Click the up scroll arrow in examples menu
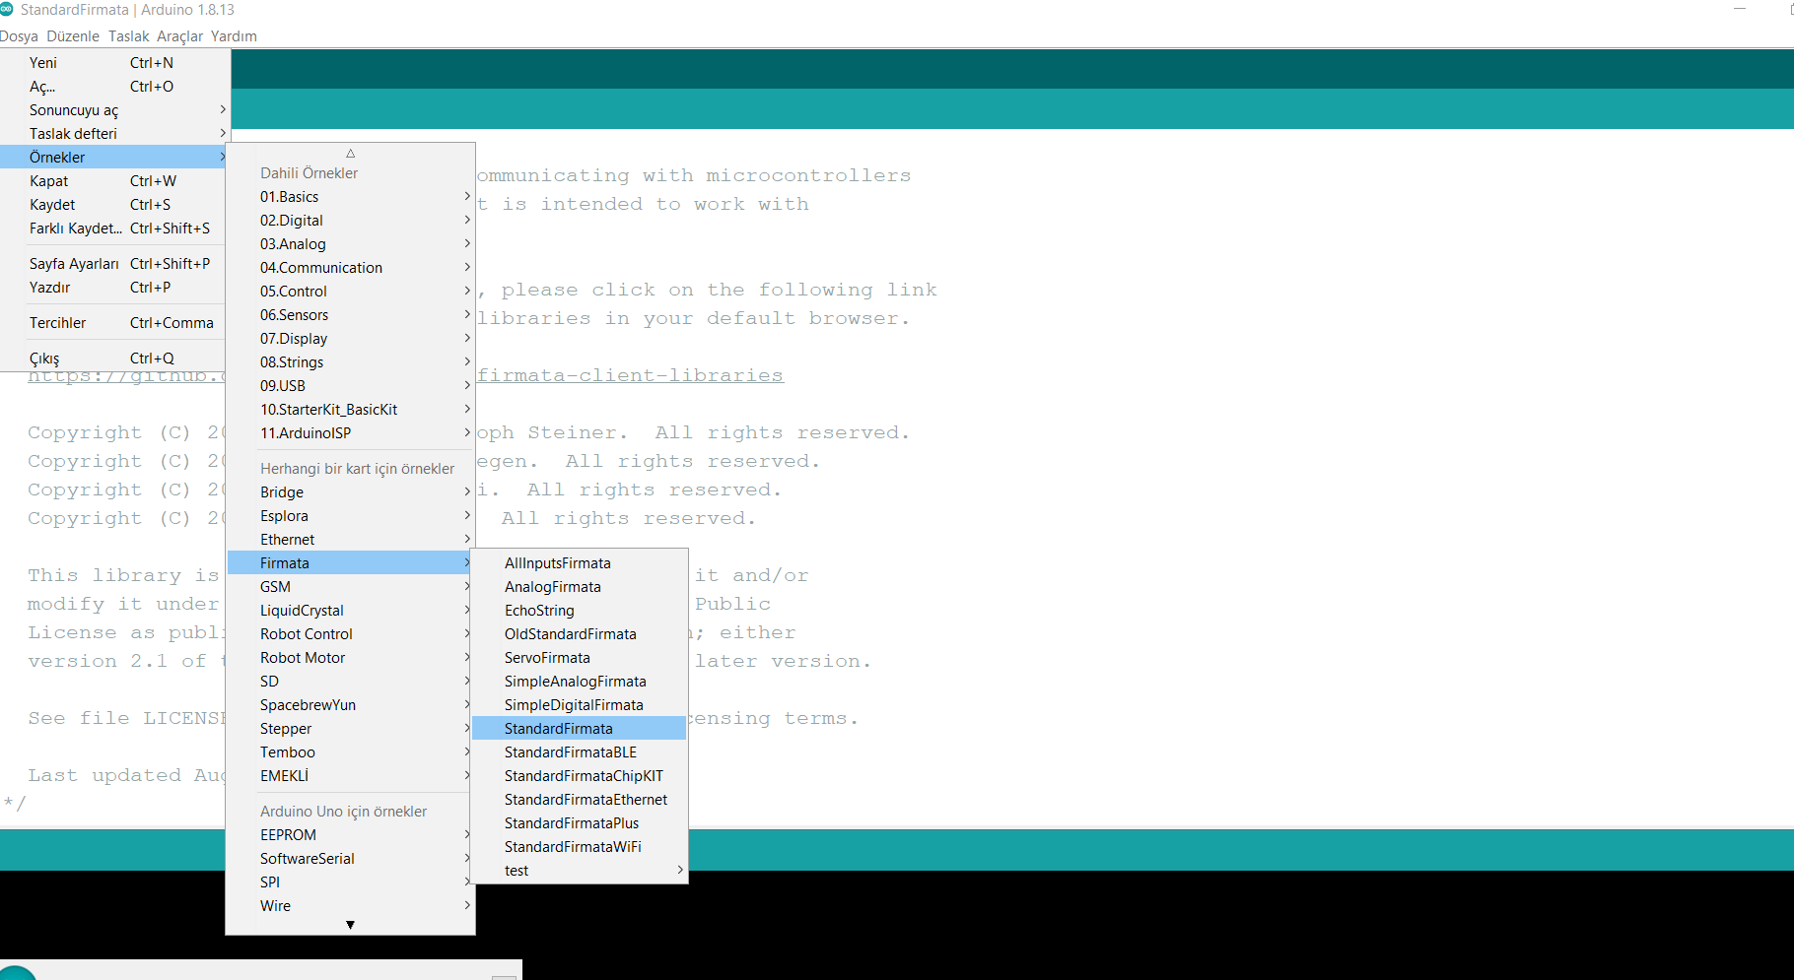Viewport: 1794px width, 980px height. click(350, 154)
